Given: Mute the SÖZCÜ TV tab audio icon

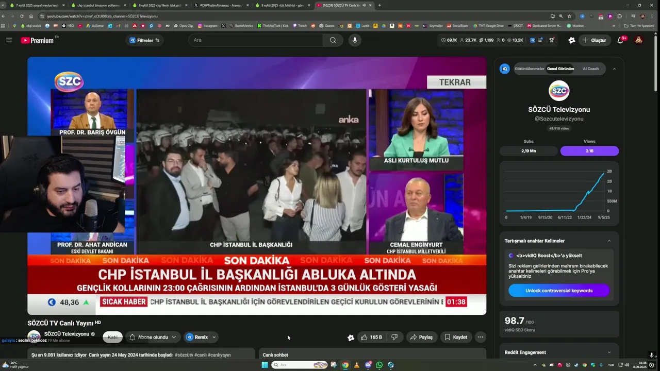Looking at the screenshot, I should 364,5.
